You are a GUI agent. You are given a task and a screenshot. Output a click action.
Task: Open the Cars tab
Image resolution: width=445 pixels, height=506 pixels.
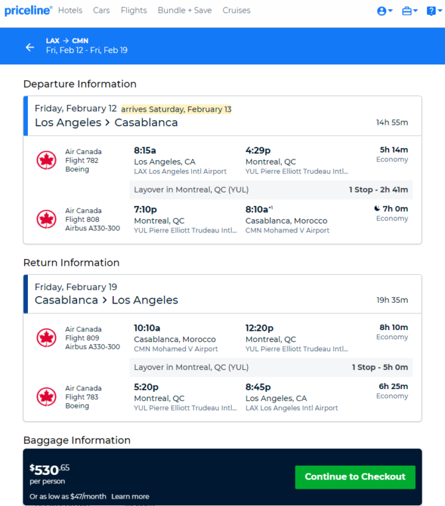tap(102, 11)
